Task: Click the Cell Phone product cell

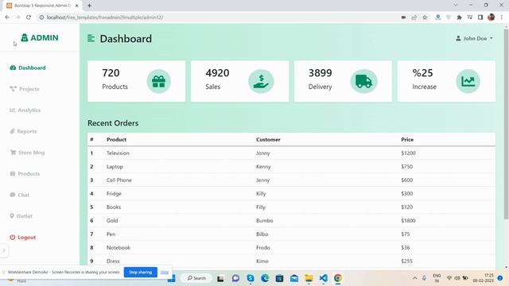Action: (x=119, y=180)
